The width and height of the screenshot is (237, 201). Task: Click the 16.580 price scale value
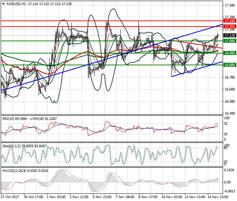pos(230,101)
